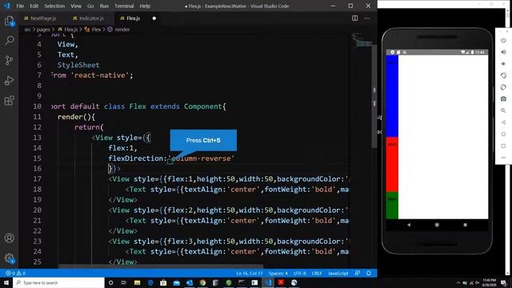Open emulator extended controls ellipsis

(x=503, y=158)
